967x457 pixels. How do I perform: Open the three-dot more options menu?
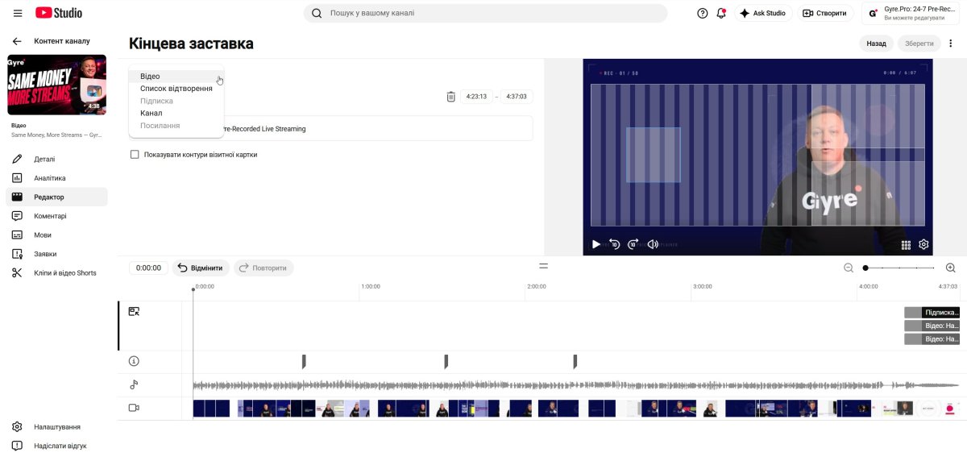coord(952,44)
